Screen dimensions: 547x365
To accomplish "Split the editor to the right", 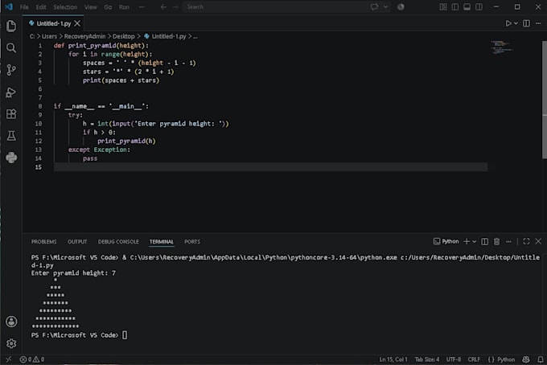I will 526,23.
